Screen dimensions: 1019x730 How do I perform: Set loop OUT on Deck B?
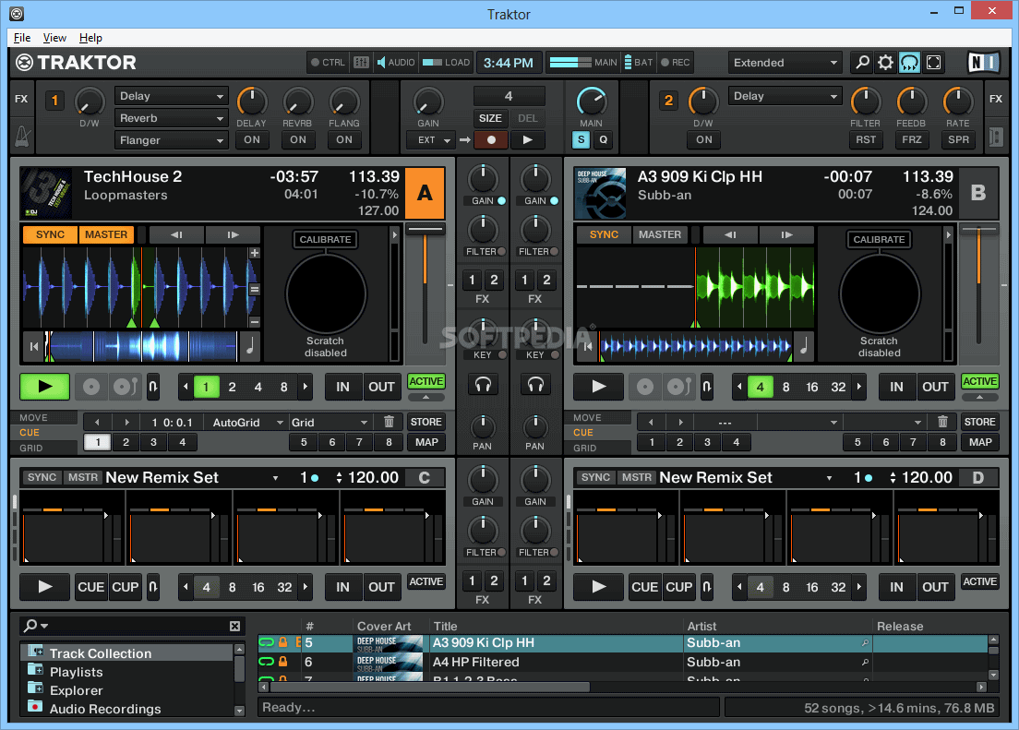934,387
